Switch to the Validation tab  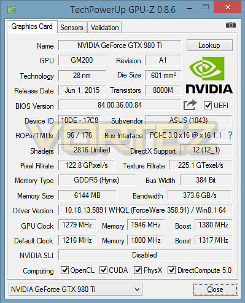(104, 28)
